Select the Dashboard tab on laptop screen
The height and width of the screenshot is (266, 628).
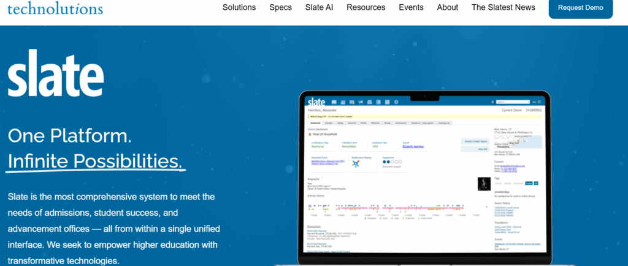pyautogui.click(x=315, y=123)
